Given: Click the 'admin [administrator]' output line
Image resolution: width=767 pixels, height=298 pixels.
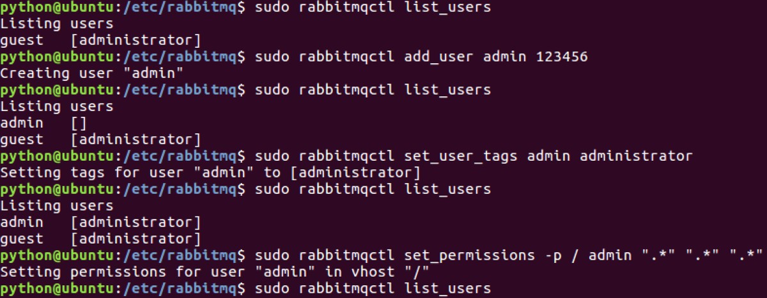Looking at the screenshot, I should click(100, 223).
